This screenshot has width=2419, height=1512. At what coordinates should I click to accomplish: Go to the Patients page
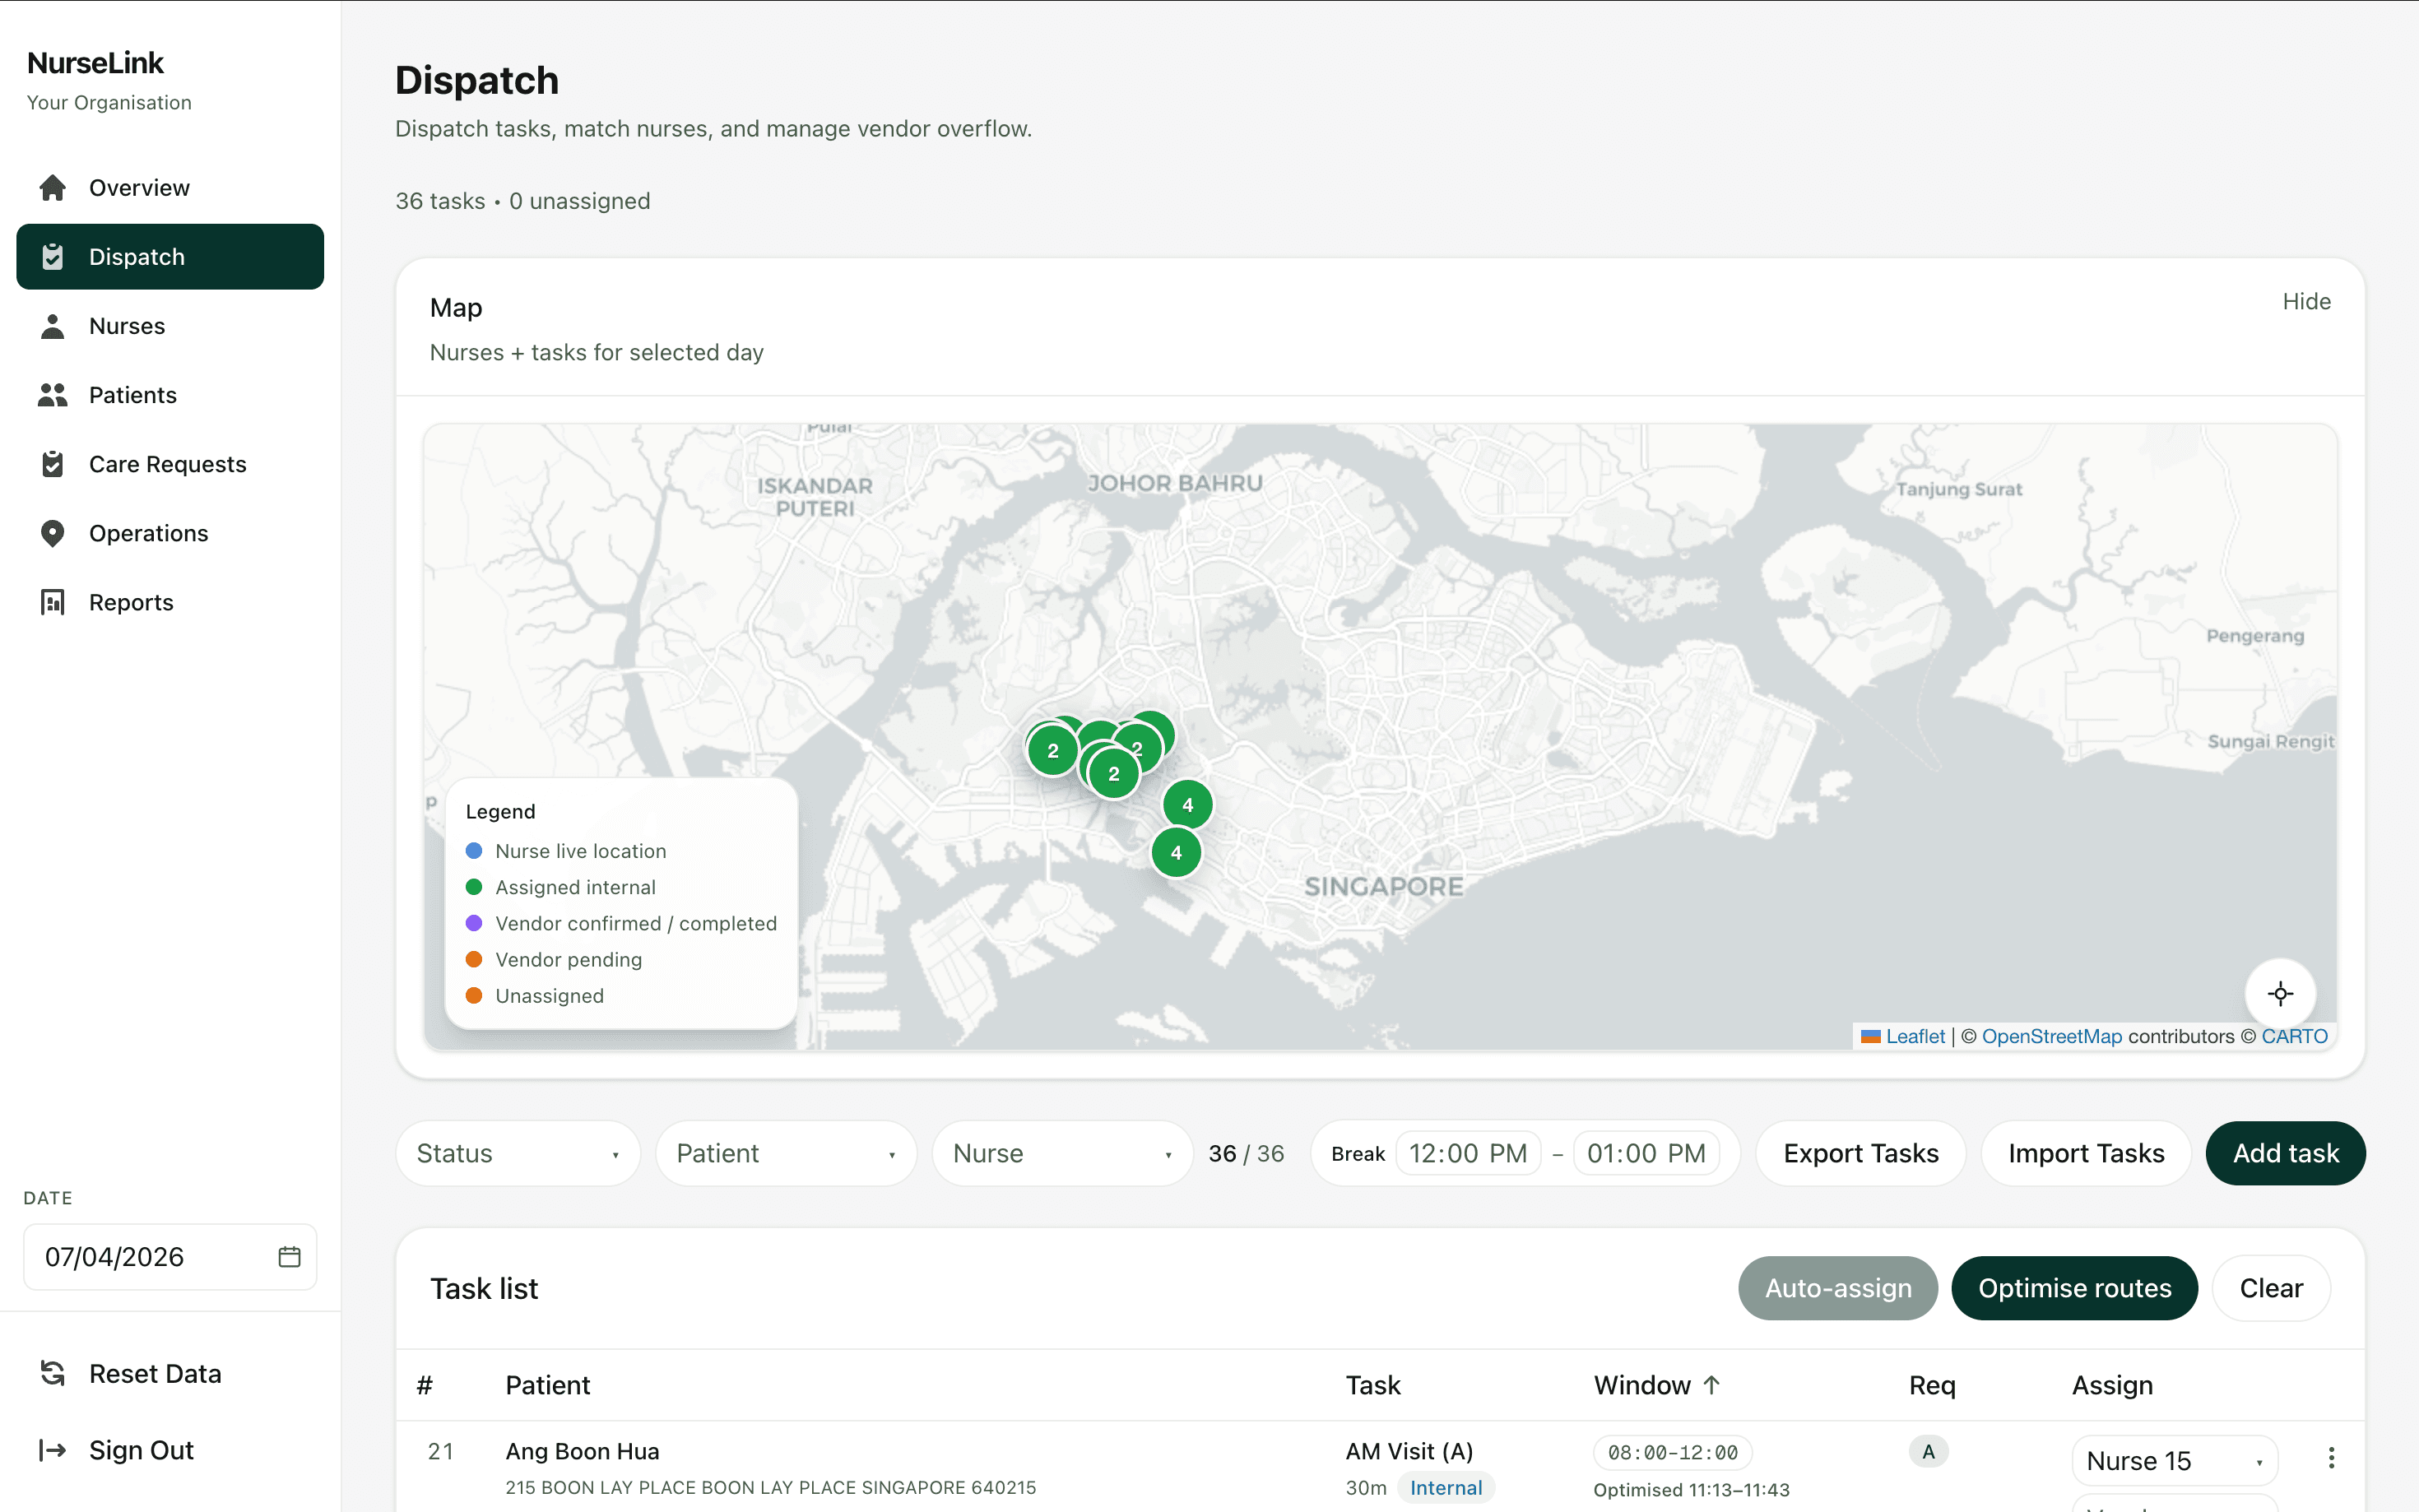pyautogui.click(x=170, y=395)
